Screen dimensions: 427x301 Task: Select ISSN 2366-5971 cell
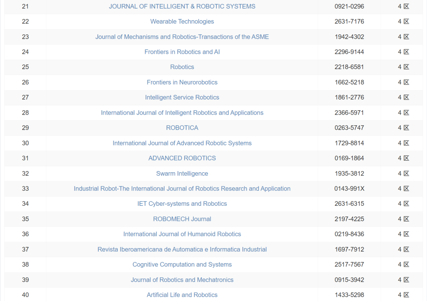[x=349, y=113]
